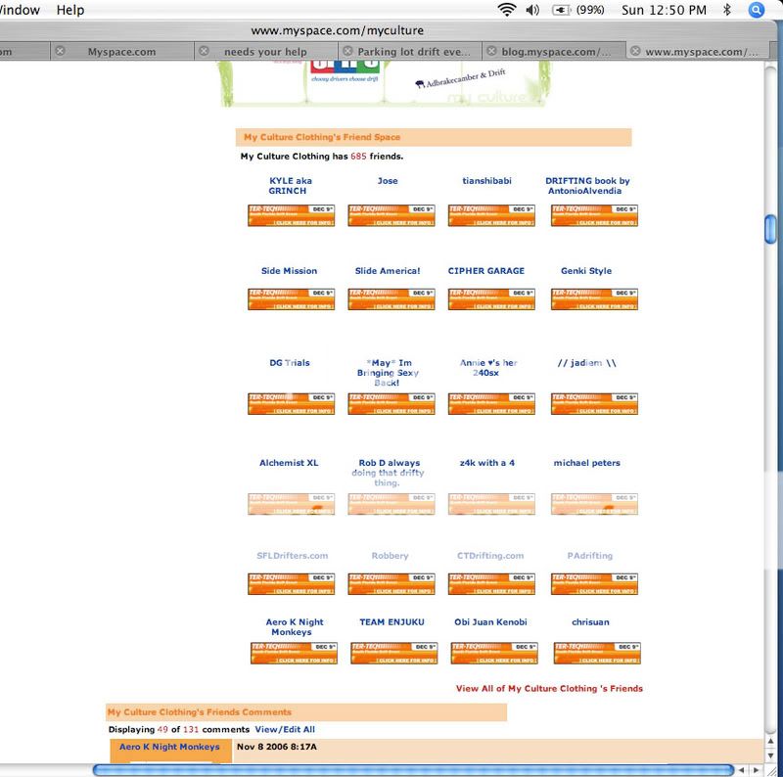Viewport: 783px width, 777px height.
Task: Click the battery status icon
Action: click(x=562, y=10)
